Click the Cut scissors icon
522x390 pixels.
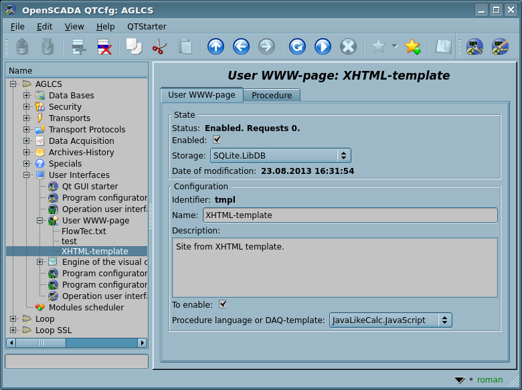click(x=159, y=47)
